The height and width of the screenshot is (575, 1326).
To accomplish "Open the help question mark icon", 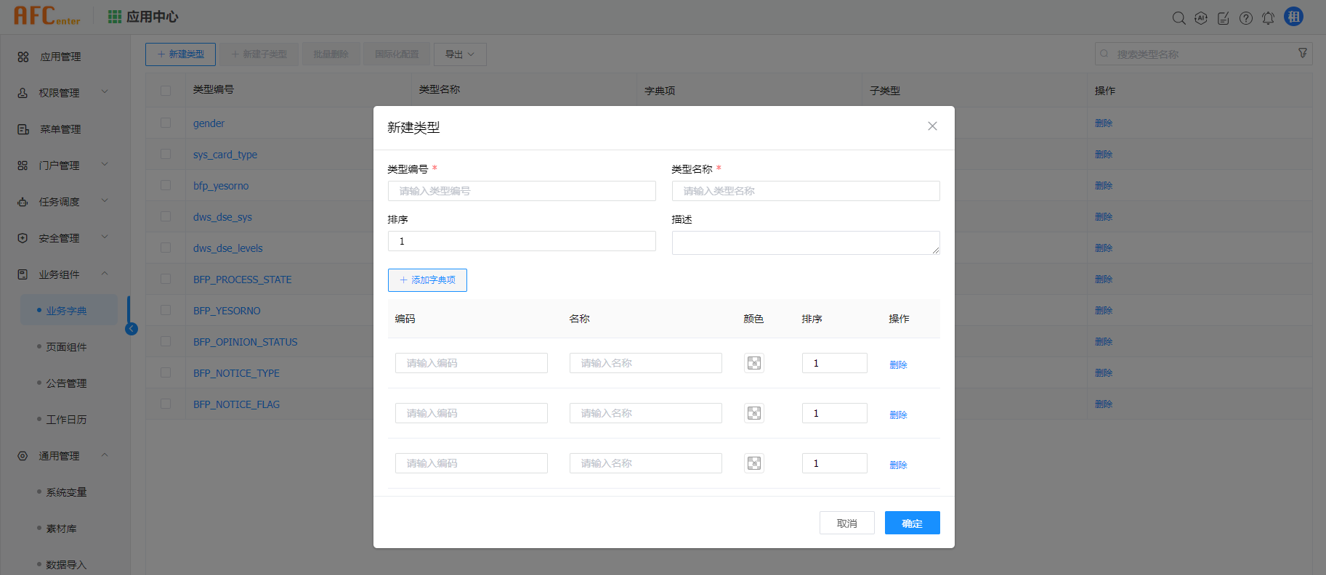I will pyautogui.click(x=1246, y=18).
